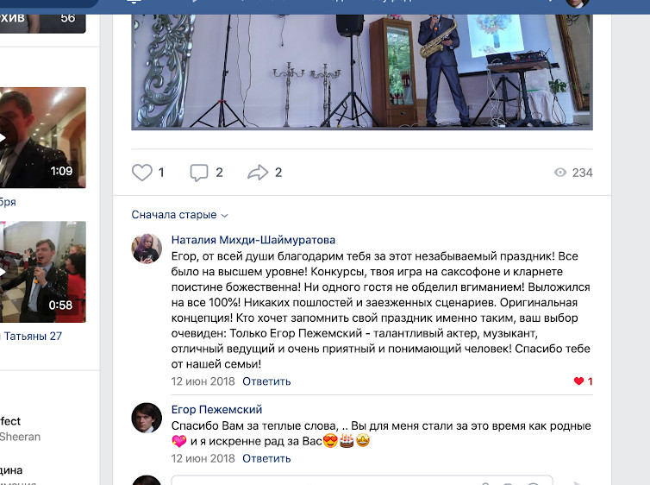Share the post with the arrow icon

pos(258,173)
